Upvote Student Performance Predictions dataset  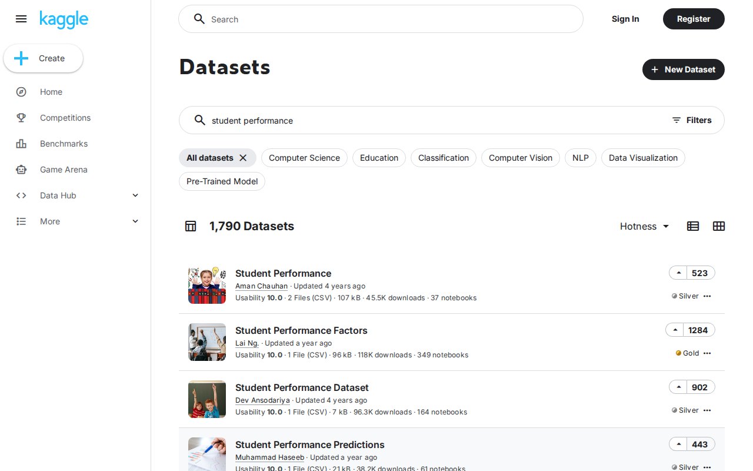coord(679,445)
